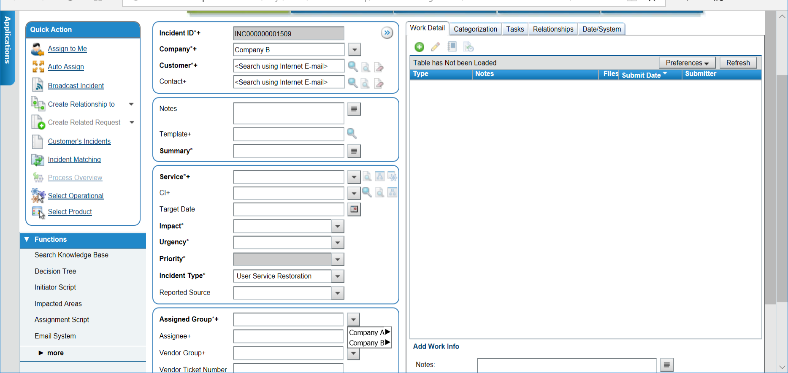Open the Target Date calendar picker

click(354, 209)
